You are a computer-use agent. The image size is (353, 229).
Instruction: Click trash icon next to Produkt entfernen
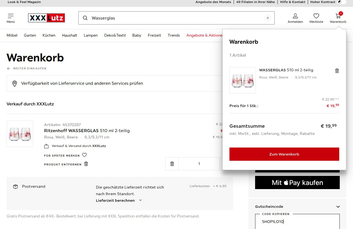86,164
